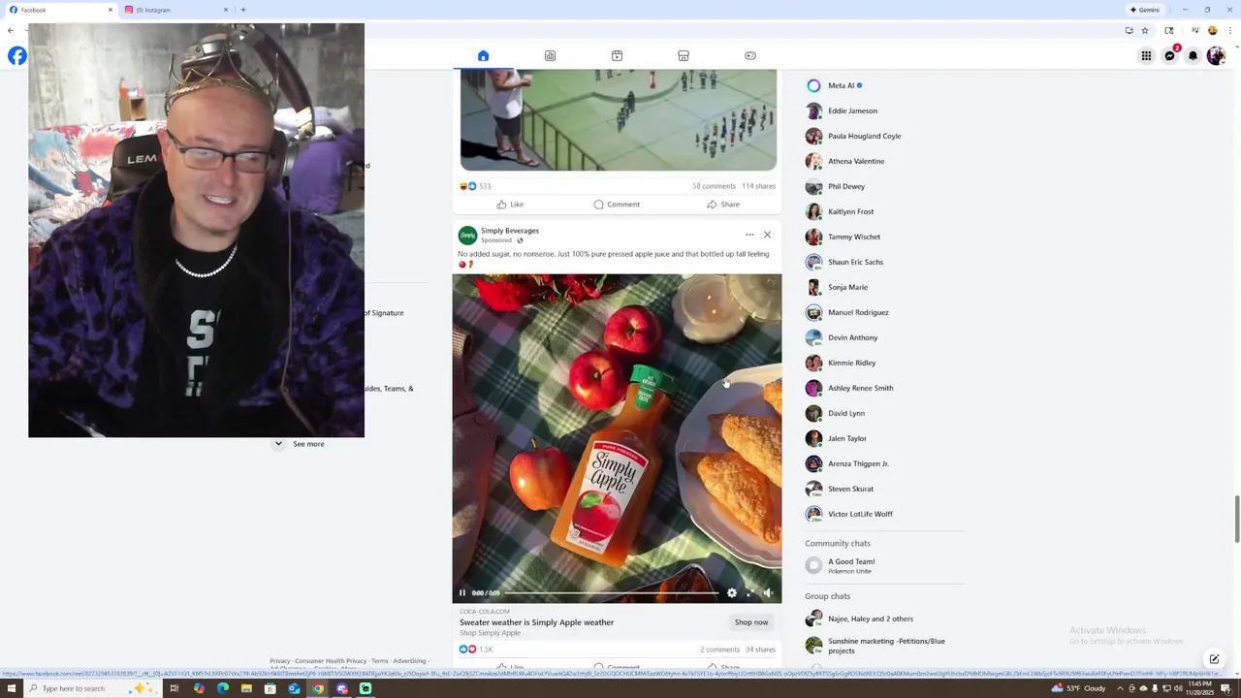View the 34 shares on the ad
The height and width of the screenshot is (698, 1241).
click(760, 650)
